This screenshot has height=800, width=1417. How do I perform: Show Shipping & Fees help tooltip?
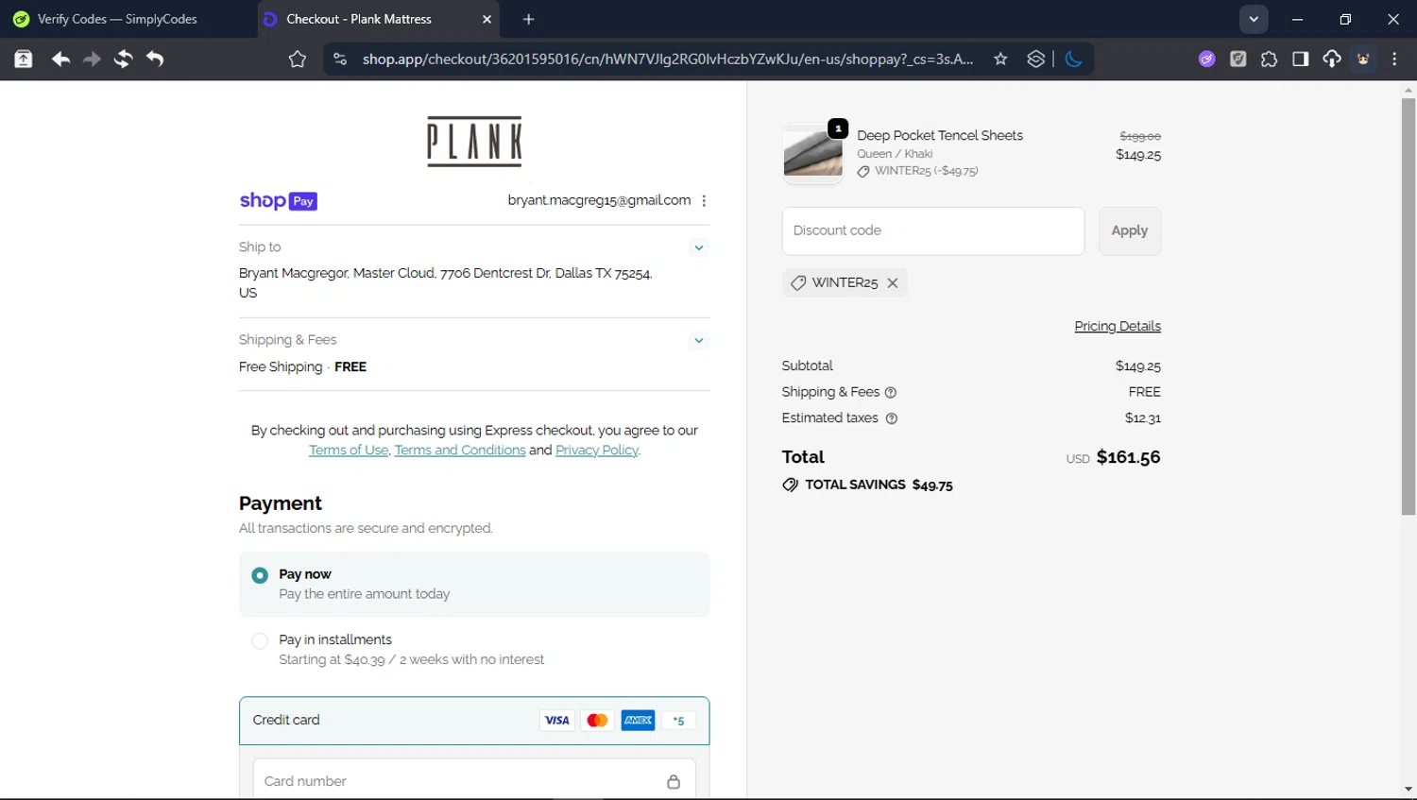[x=890, y=392]
